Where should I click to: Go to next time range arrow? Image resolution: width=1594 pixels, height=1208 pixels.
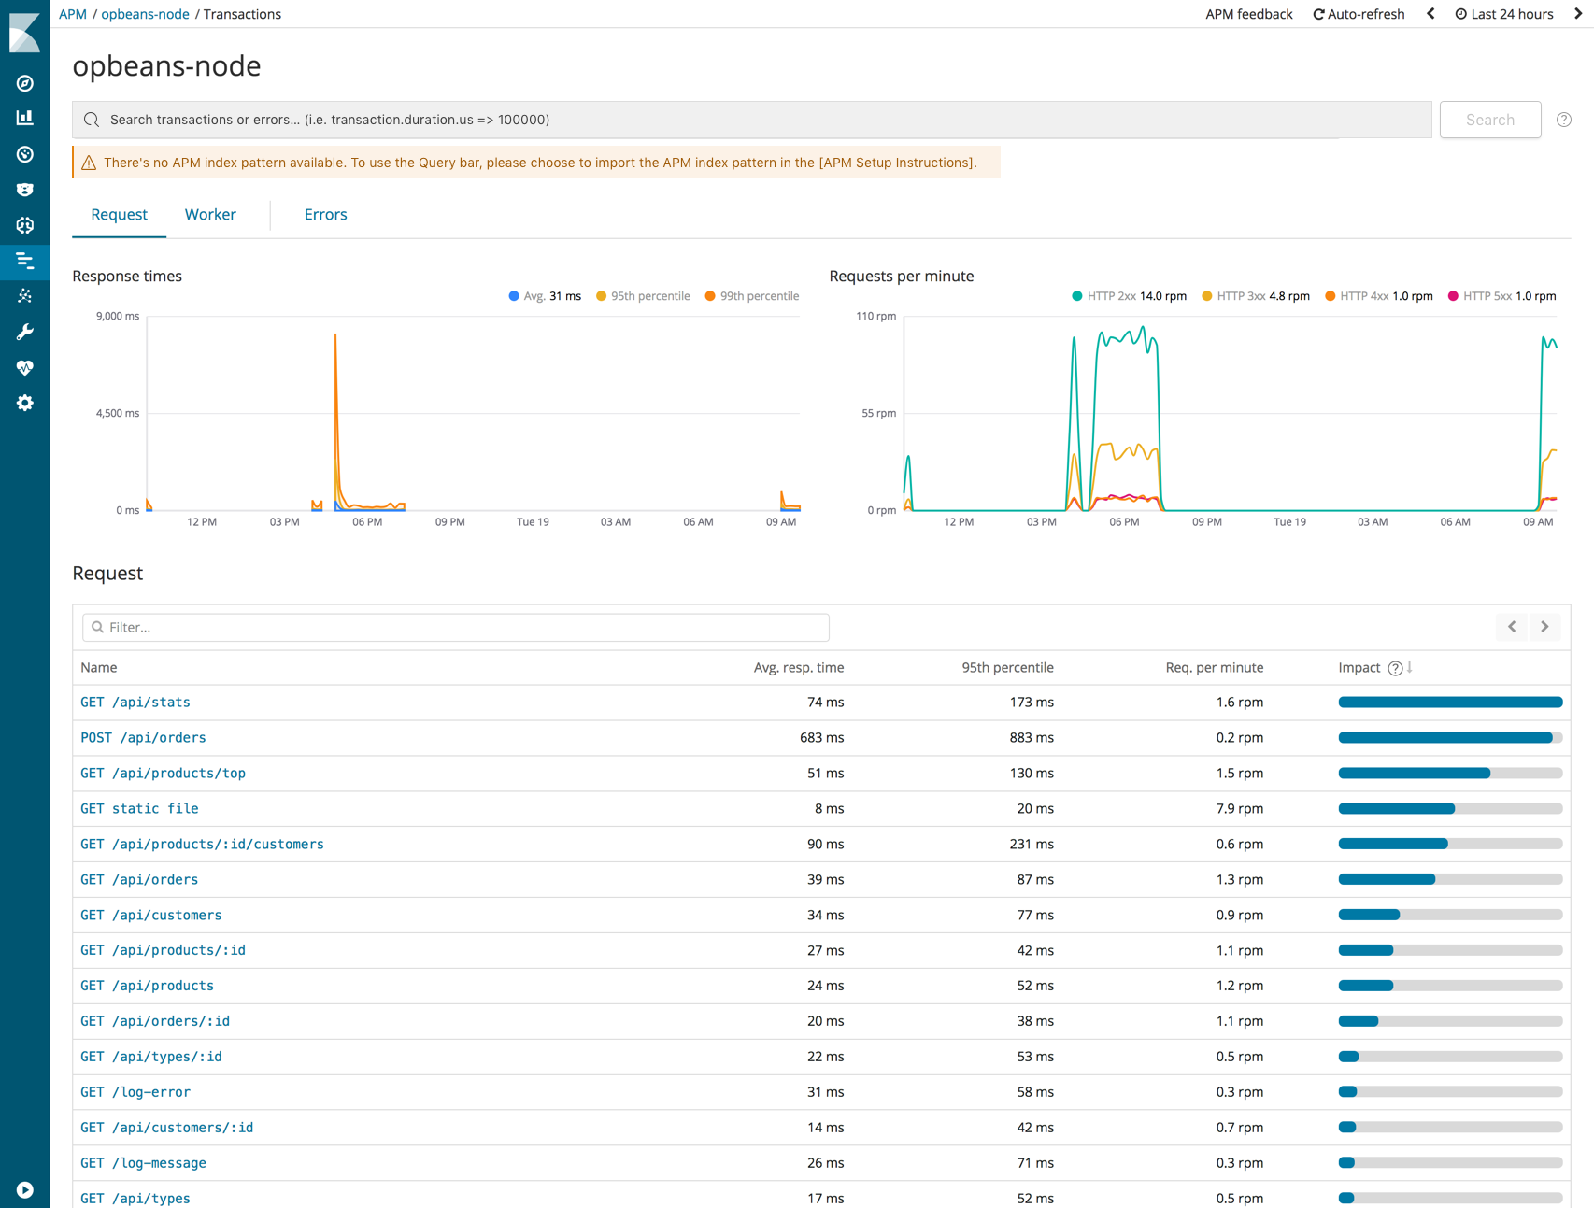[x=1578, y=14]
